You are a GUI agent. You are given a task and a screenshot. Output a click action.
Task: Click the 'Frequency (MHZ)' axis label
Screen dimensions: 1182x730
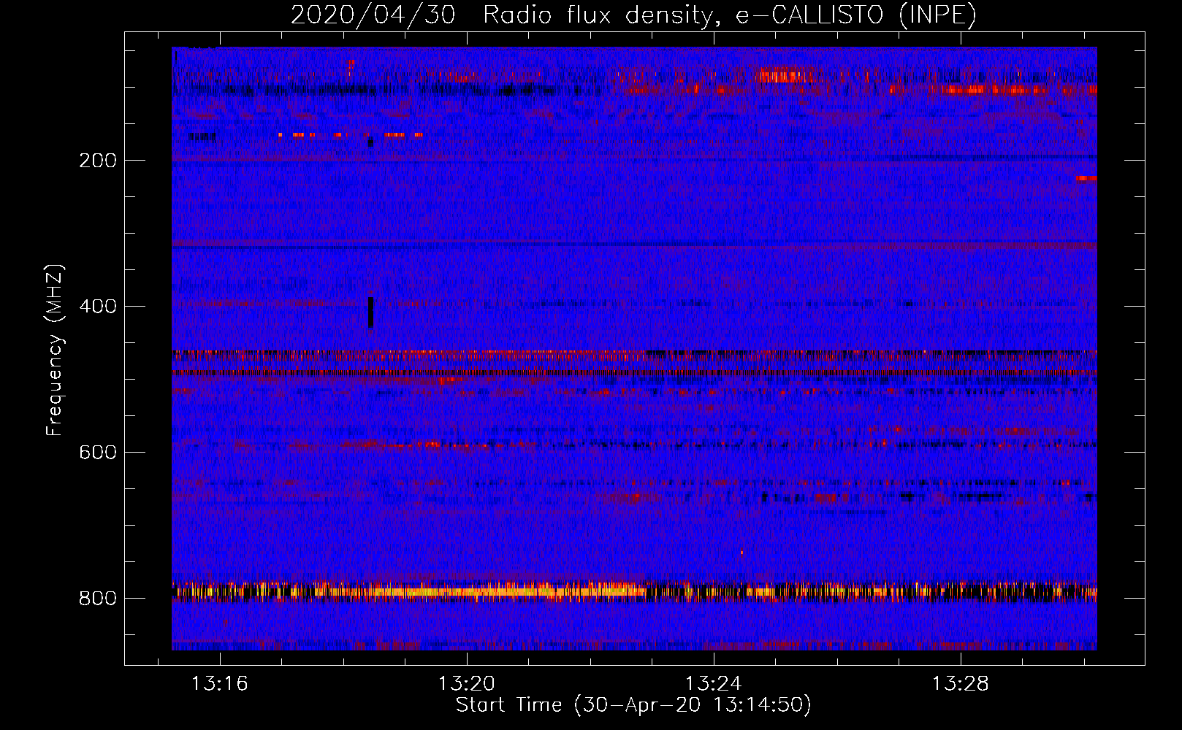54,350
